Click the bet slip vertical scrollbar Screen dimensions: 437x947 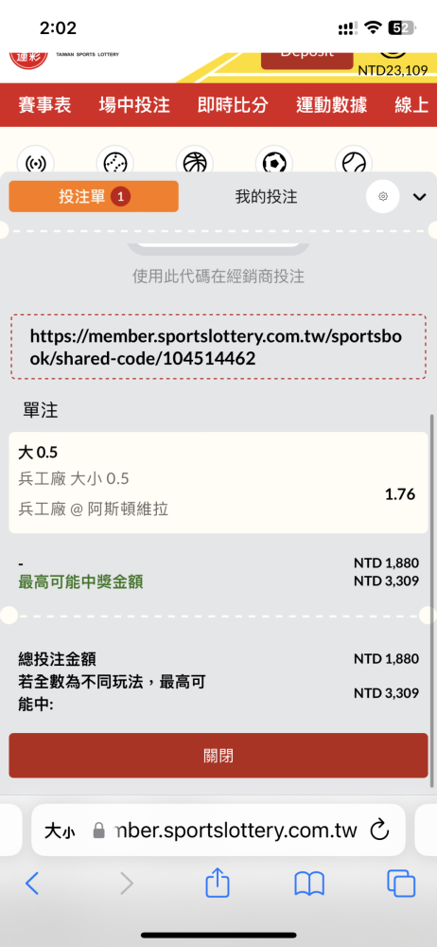pos(431,601)
